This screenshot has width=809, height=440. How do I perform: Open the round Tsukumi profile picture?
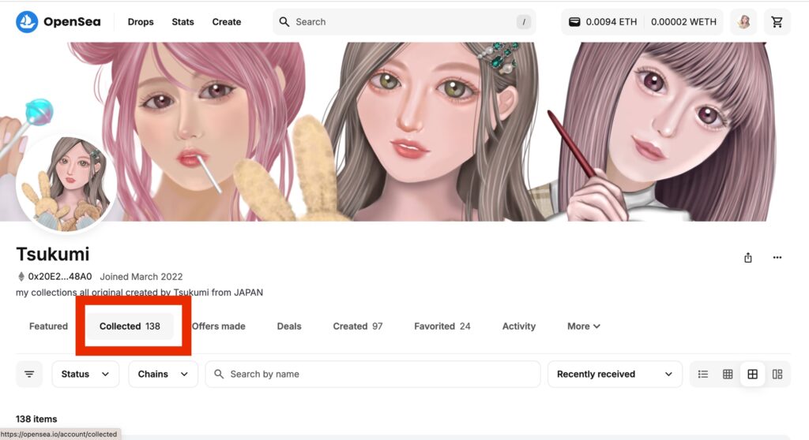[66, 184]
